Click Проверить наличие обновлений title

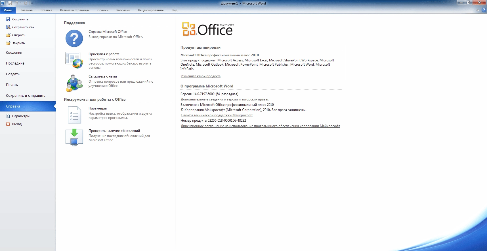114,131
